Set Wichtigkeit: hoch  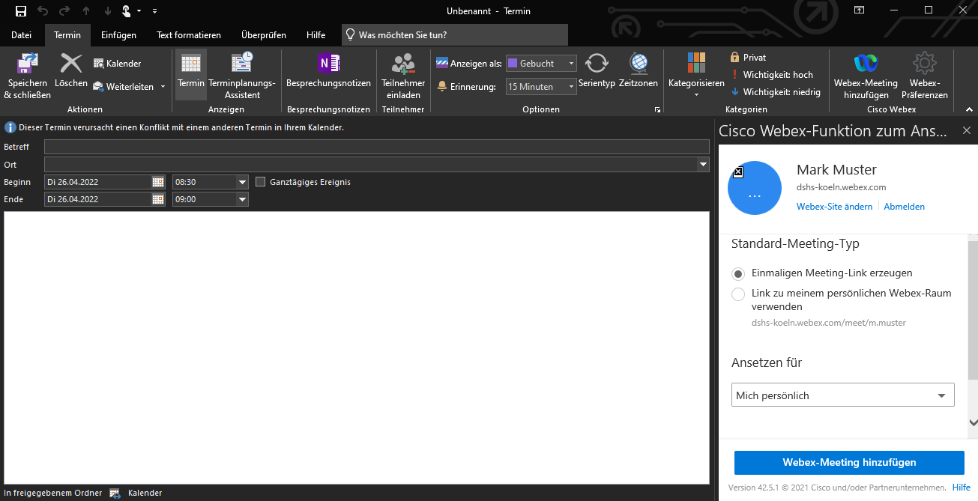(x=771, y=75)
